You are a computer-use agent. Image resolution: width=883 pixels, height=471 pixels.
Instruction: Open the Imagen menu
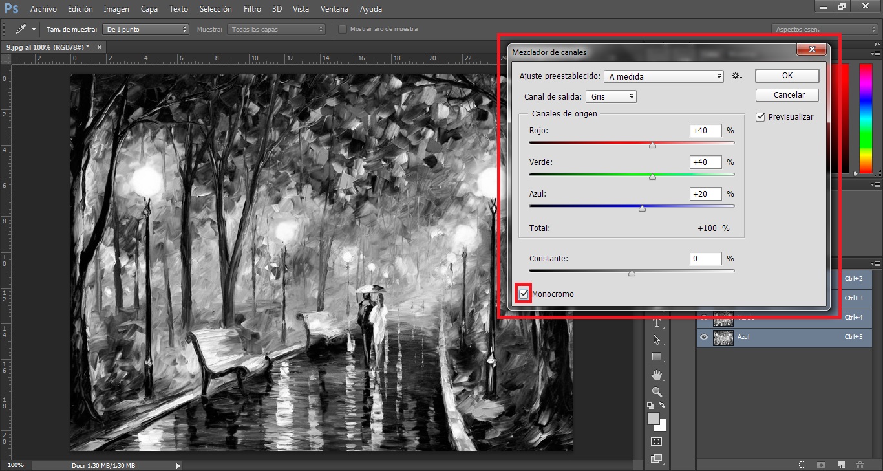[x=116, y=9]
